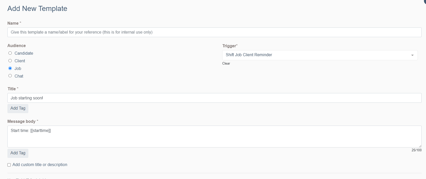This screenshot has height=179, width=426.
Task: Click the 25/100 character counter
Action: point(417,150)
